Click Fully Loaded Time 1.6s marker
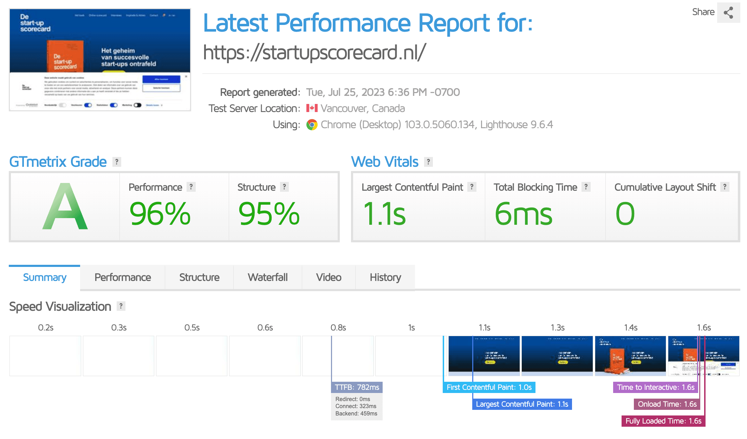747x439 pixels. point(663,421)
